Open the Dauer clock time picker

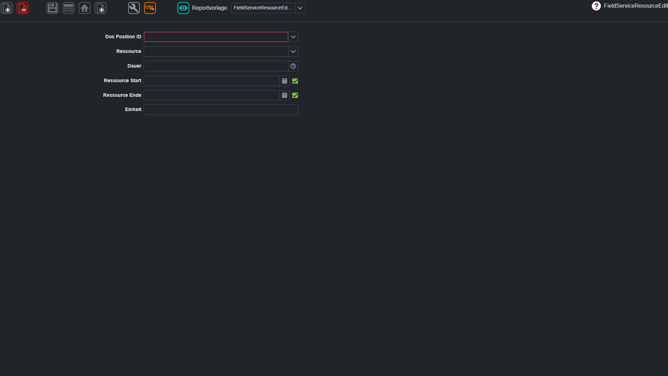(x=293, y=66)
